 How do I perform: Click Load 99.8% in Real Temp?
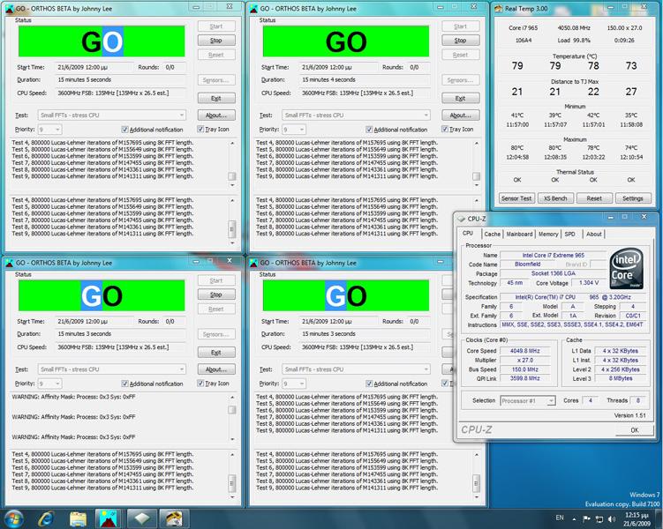click(x=574, y=41)
